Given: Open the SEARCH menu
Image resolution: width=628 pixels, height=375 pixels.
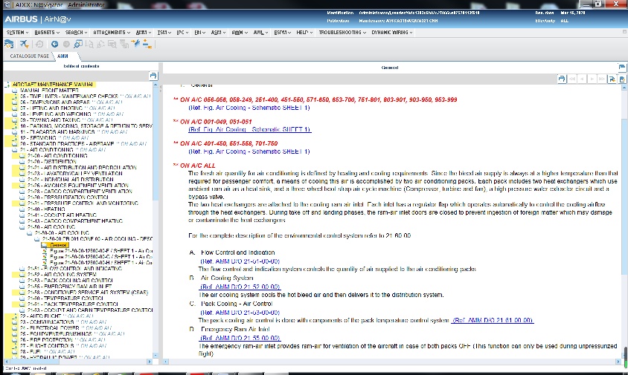Looking at the screenshot, I should [x=76, y=33].
